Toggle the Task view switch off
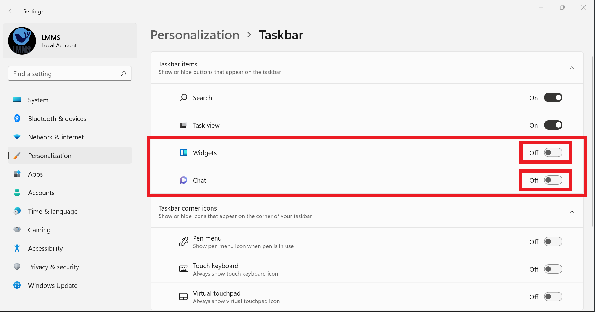 (x=553, y=125)
